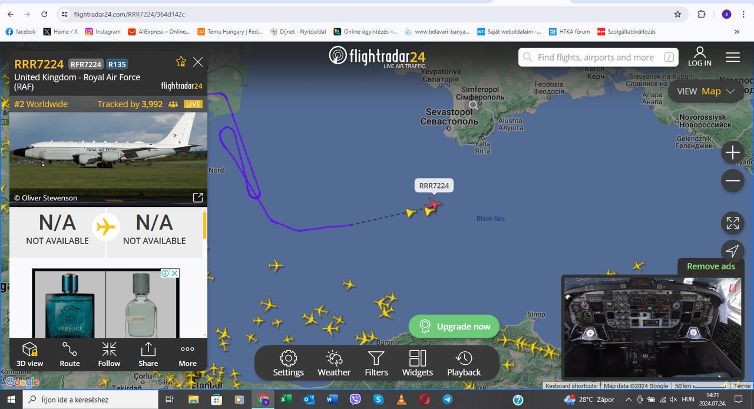The height and width of the screenshot is (409, 754).
Task: Click the RRR7224 map label
Action: (434, 186)
